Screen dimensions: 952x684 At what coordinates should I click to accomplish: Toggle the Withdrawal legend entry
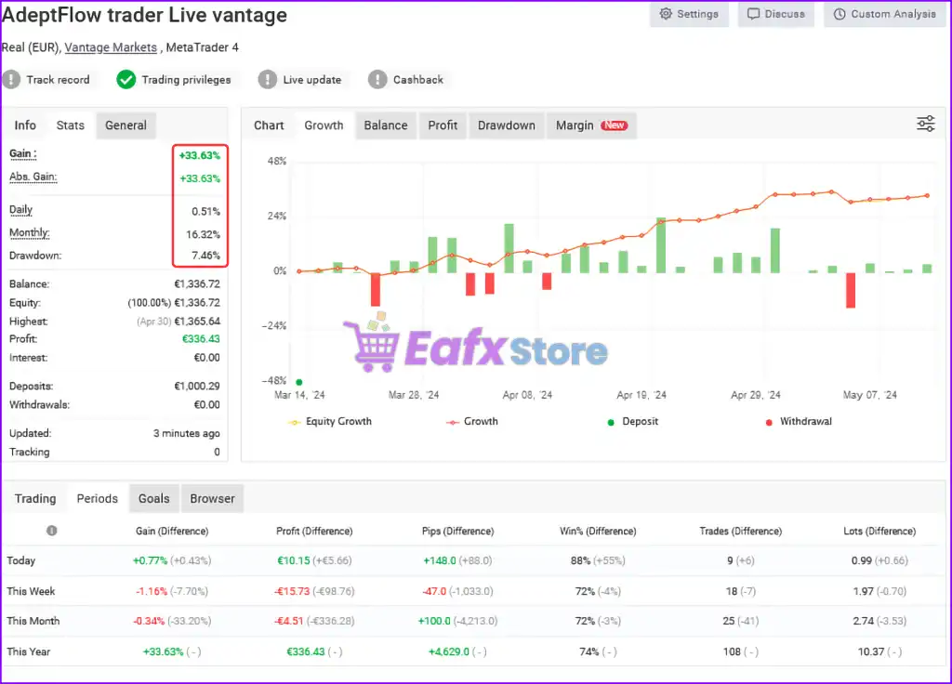(x=799, y=421)
